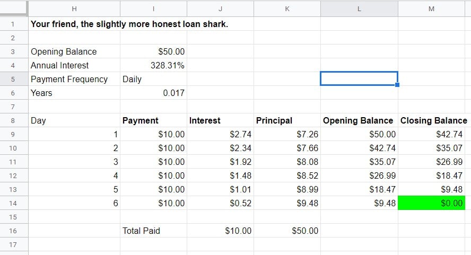Select the $42.74 opening balance in row 10
The height and width of the screenshot is (255, 471).
(359, 148)
